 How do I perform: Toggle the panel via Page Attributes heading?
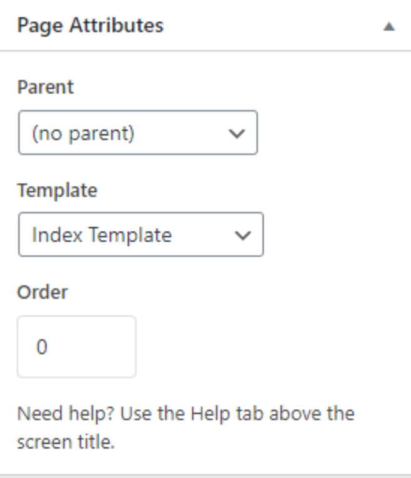[x=91, y=26]
